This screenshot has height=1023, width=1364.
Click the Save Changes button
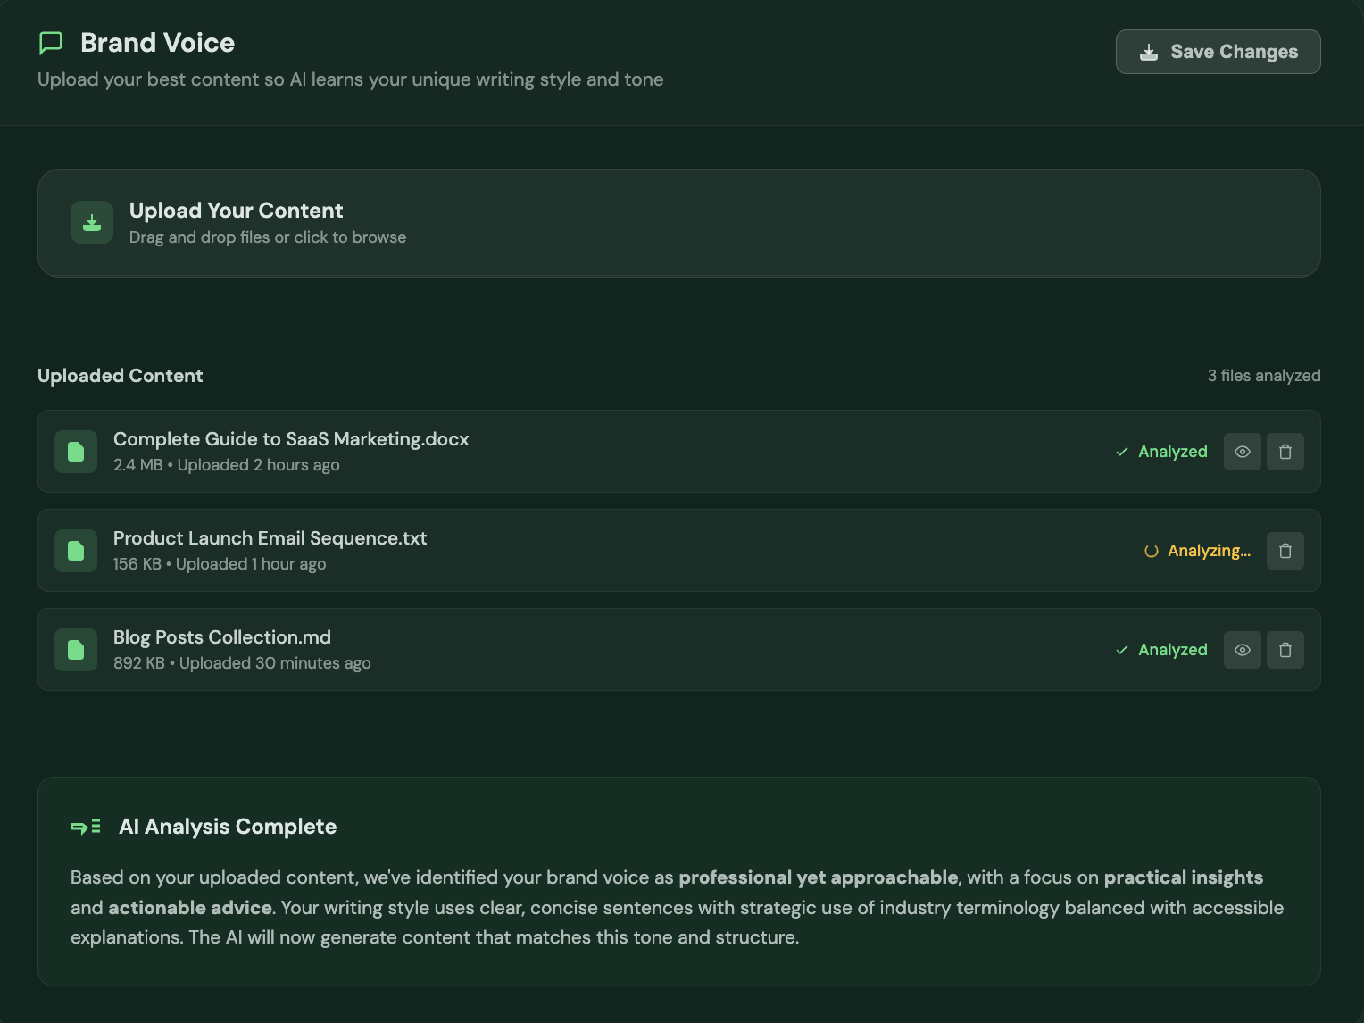(x=1218, y=52)
